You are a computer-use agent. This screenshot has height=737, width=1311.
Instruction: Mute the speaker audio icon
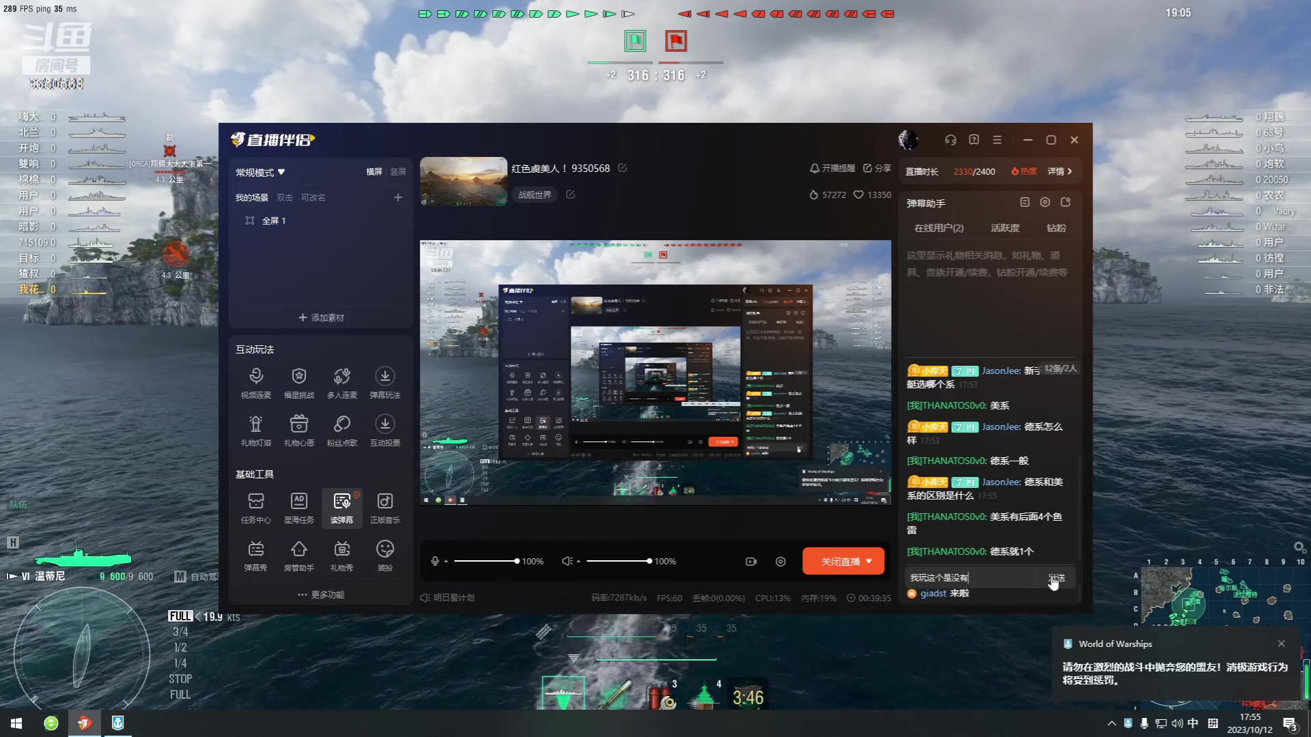pyautogui.click(x=567, y=561)
